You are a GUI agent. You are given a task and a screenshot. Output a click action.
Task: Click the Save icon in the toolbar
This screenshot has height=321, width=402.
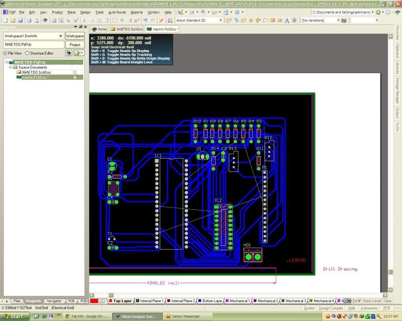20,20
